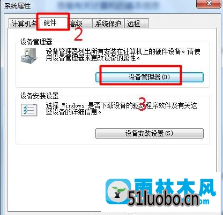Screen dimensions: 223x215
Task: Go to the 系统保护 tab
Action: [108, 24]
